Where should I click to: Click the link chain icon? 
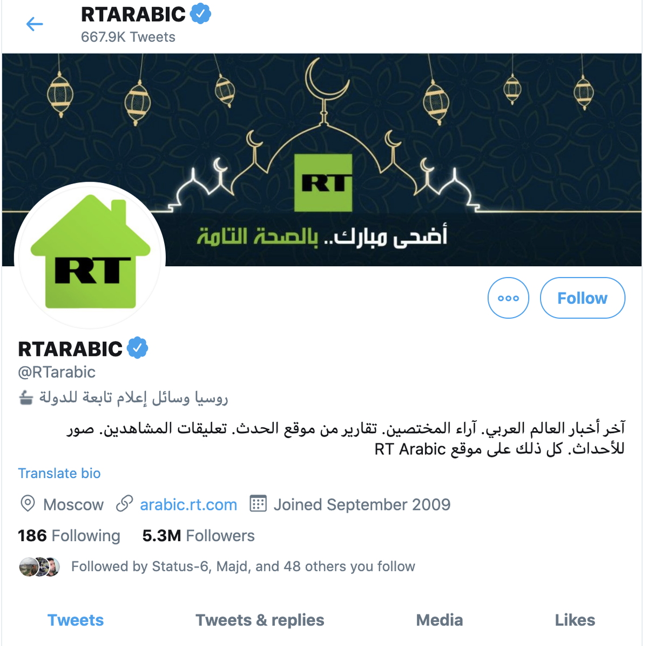click(124, 504)
